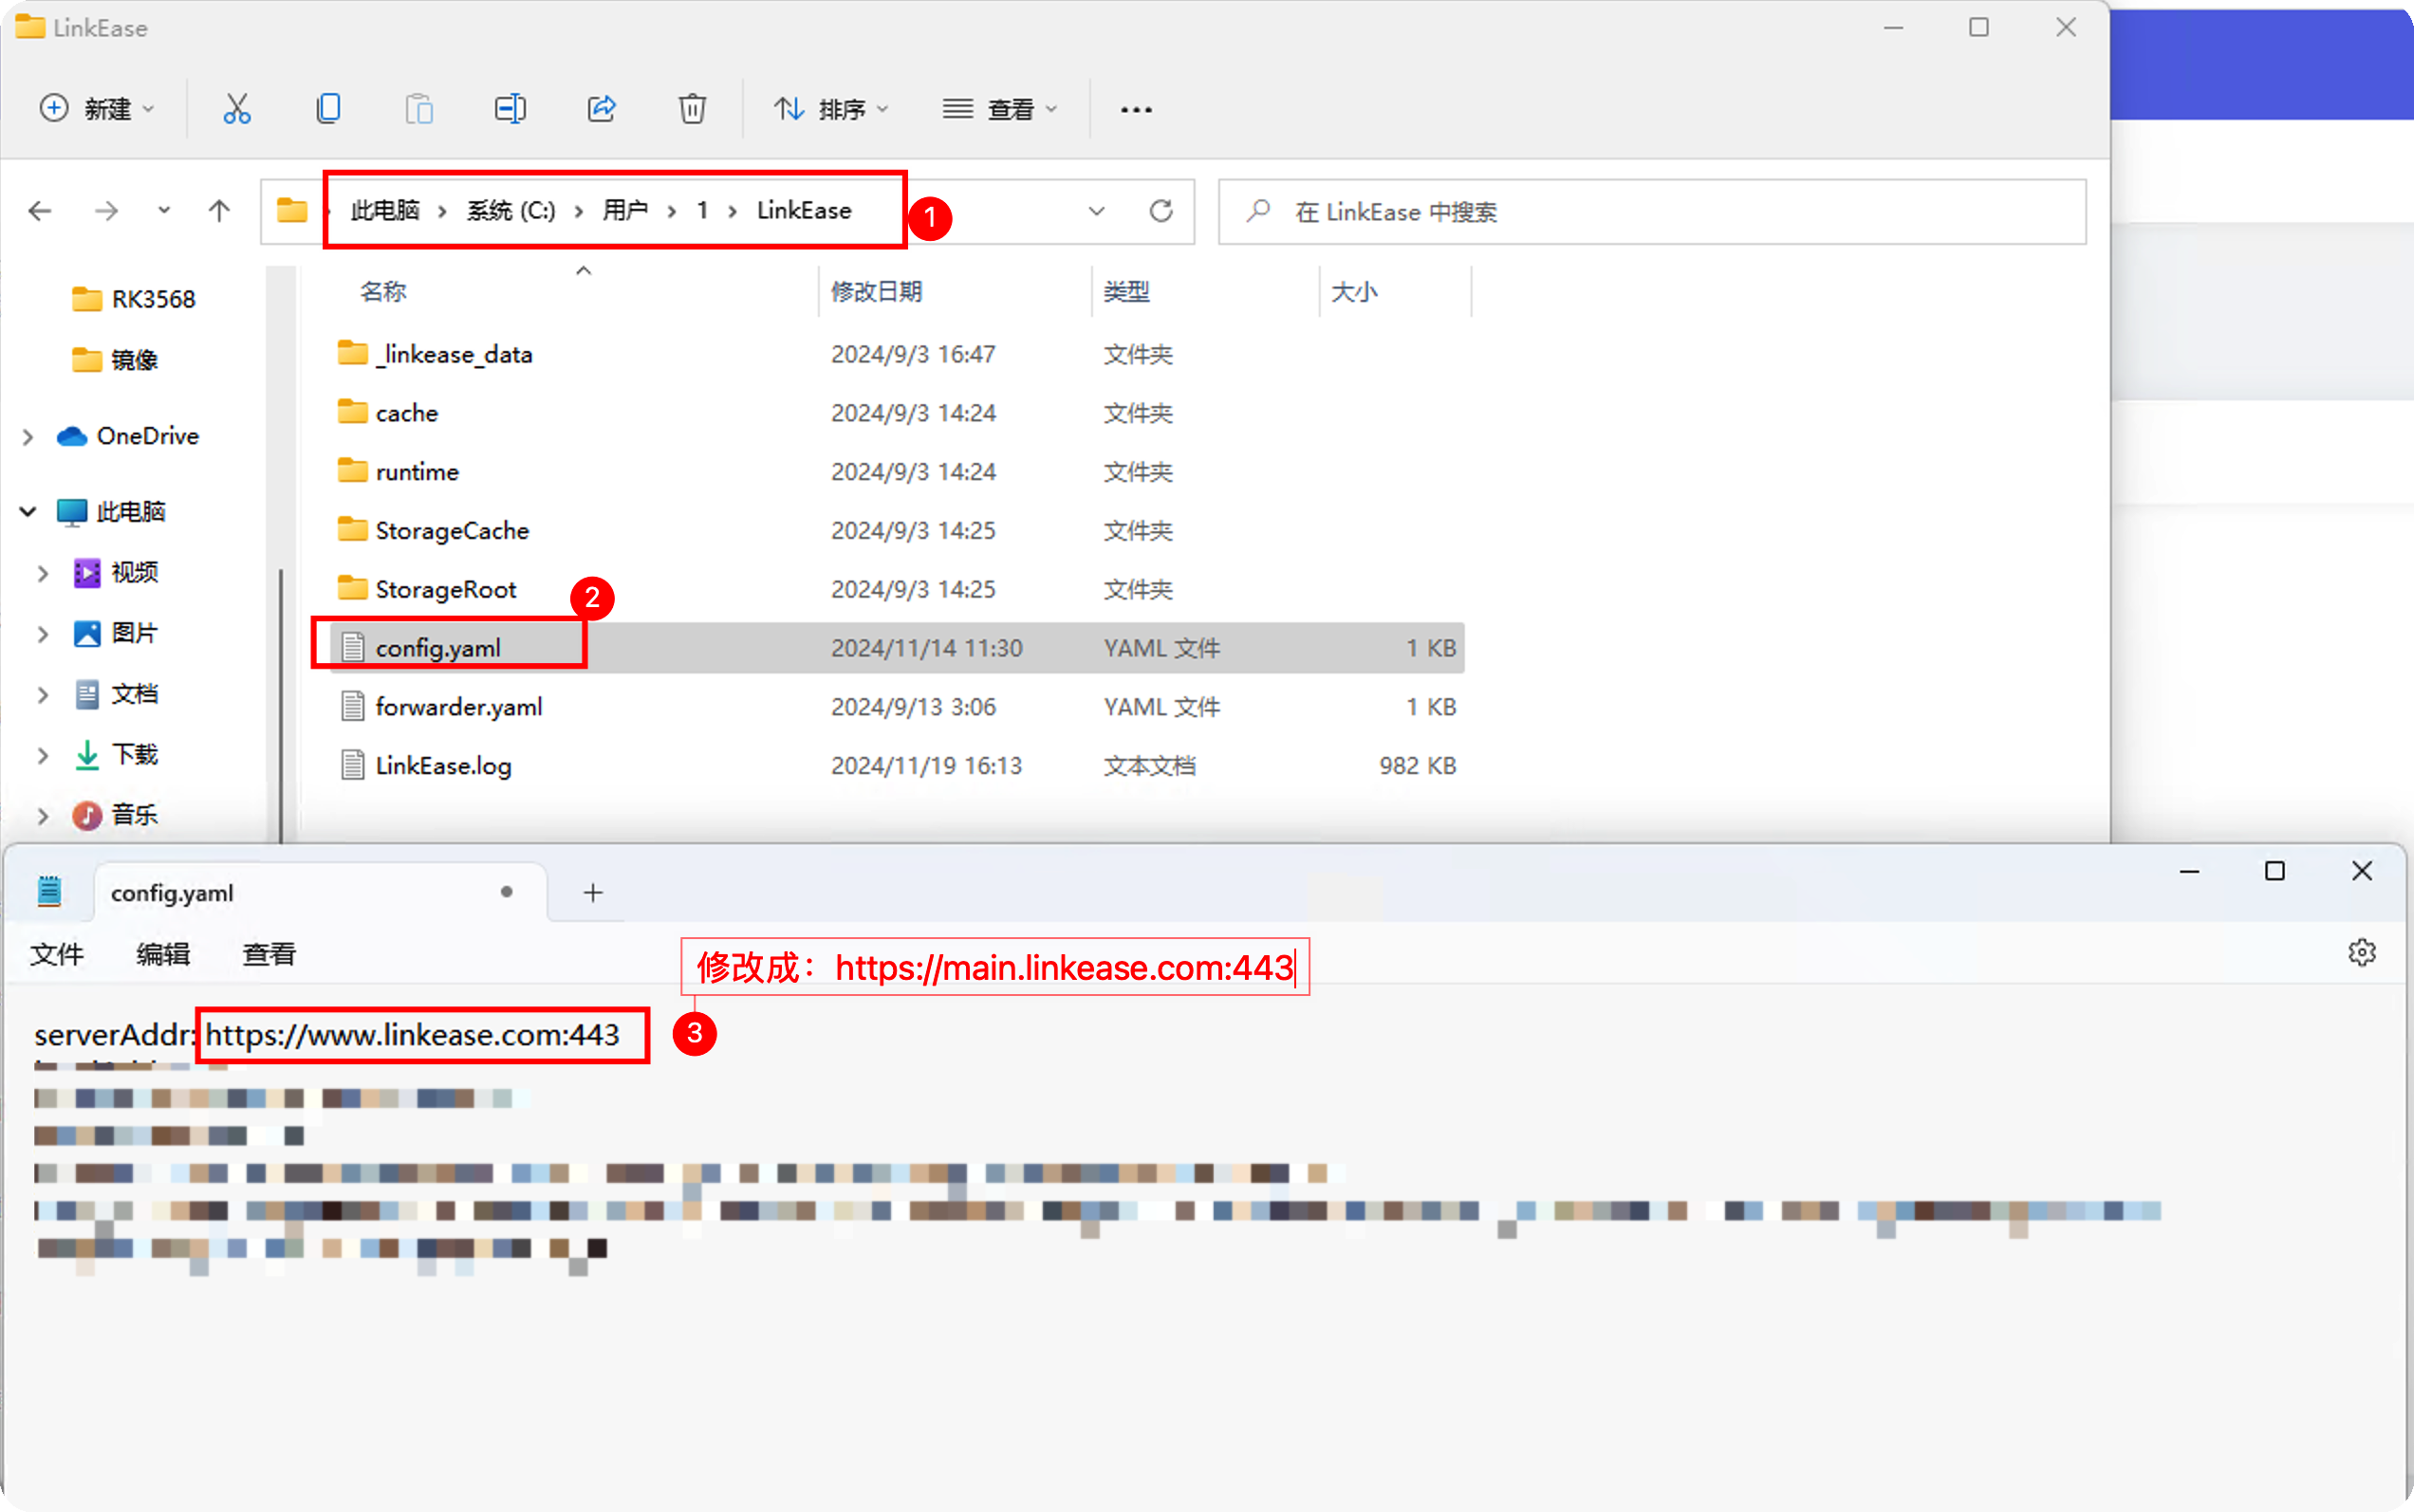
Task: Open address bar history dropdown
Action: coord(1097,211)
